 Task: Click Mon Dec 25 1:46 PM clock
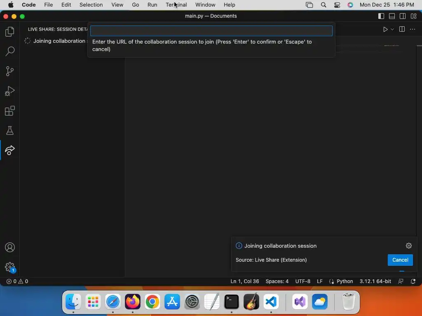(387, 5)
